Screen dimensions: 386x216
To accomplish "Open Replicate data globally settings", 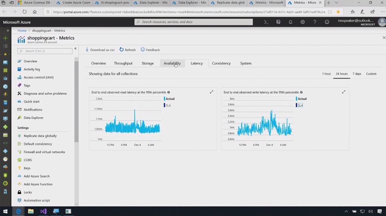I will coord(40,136).
